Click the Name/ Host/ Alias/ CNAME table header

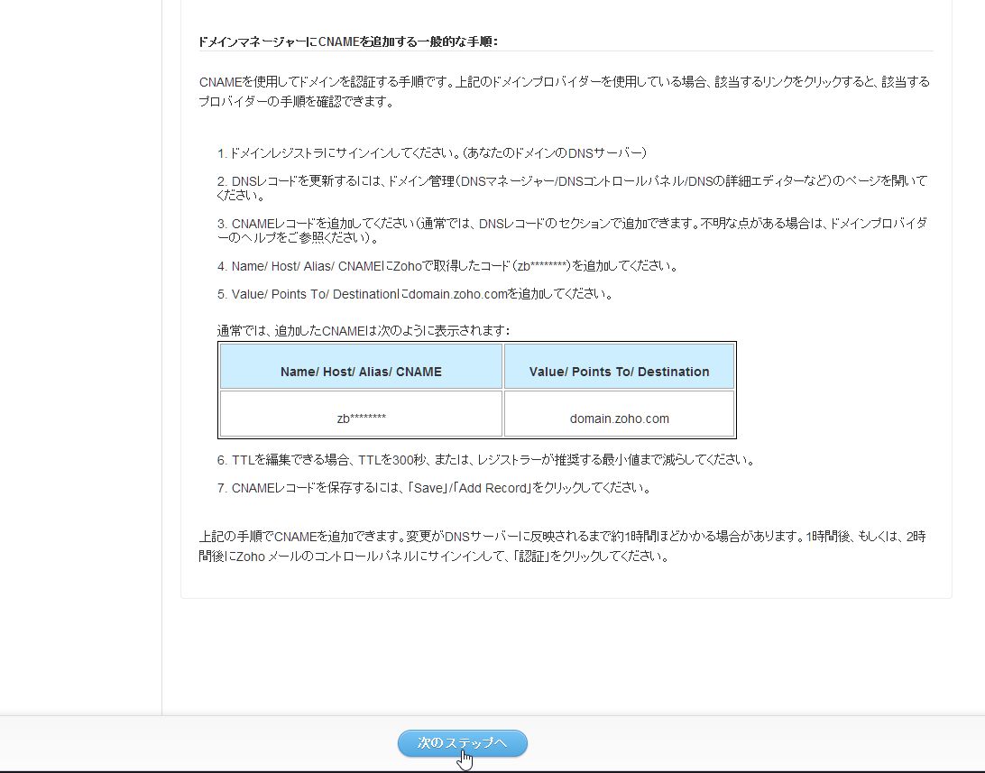(x=361, y=366)
